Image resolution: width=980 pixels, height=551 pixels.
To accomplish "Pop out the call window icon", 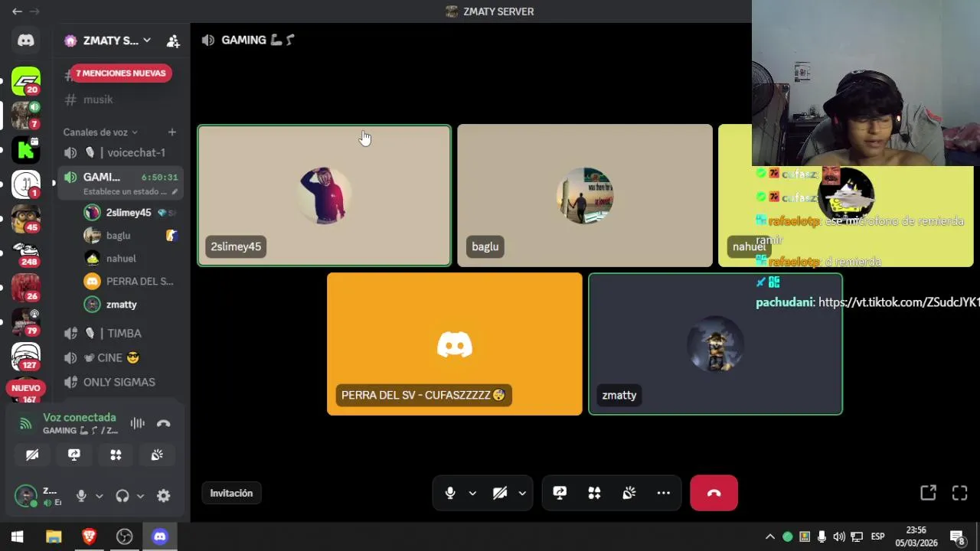I will [928, 494].
